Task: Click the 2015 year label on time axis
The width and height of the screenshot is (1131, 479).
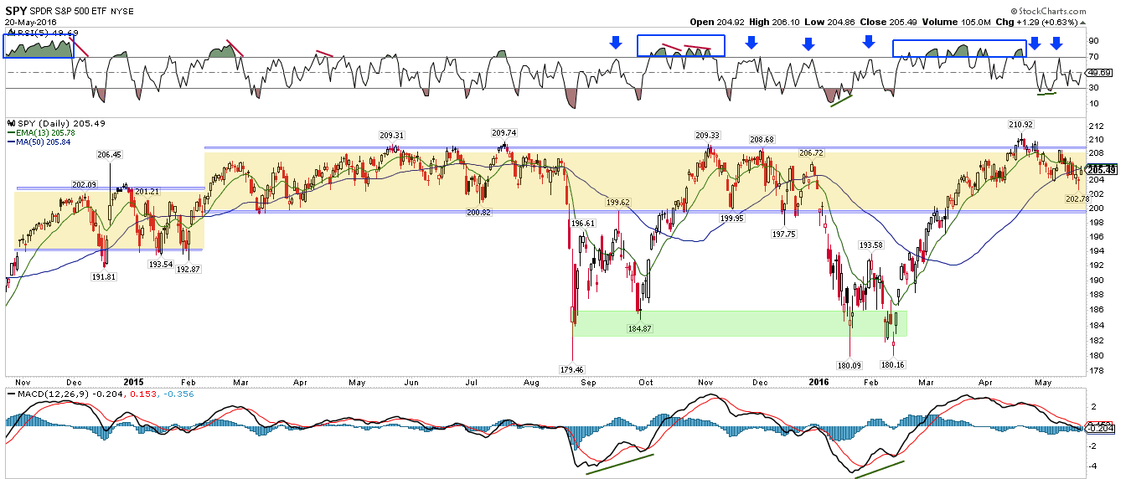Action: click(135, 382)
